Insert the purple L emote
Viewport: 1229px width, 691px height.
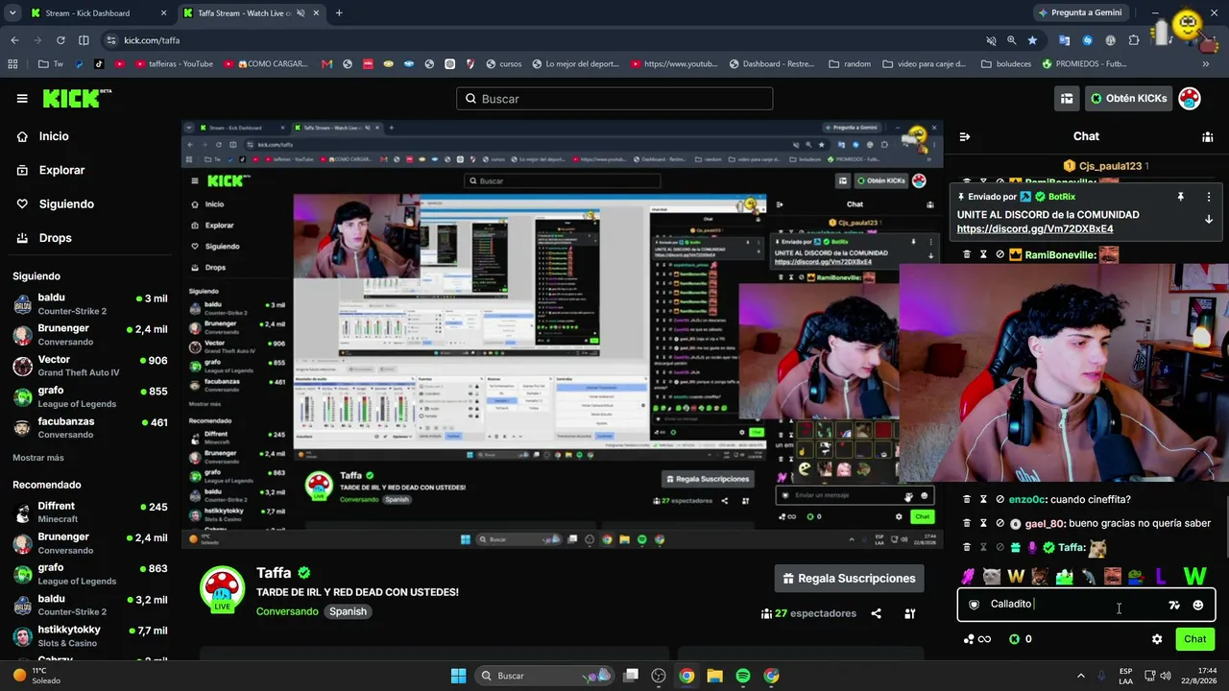[1161, 576]
